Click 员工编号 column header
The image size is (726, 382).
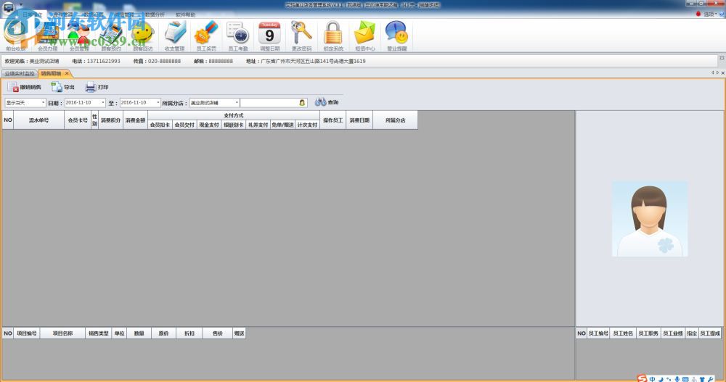[598, 333]
